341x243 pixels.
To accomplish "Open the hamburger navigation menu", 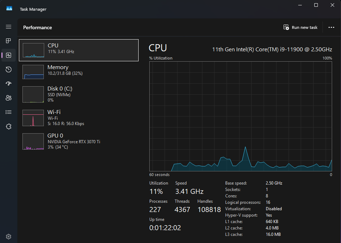I will (9, 27).
